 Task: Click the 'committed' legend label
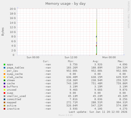[14, 99]
